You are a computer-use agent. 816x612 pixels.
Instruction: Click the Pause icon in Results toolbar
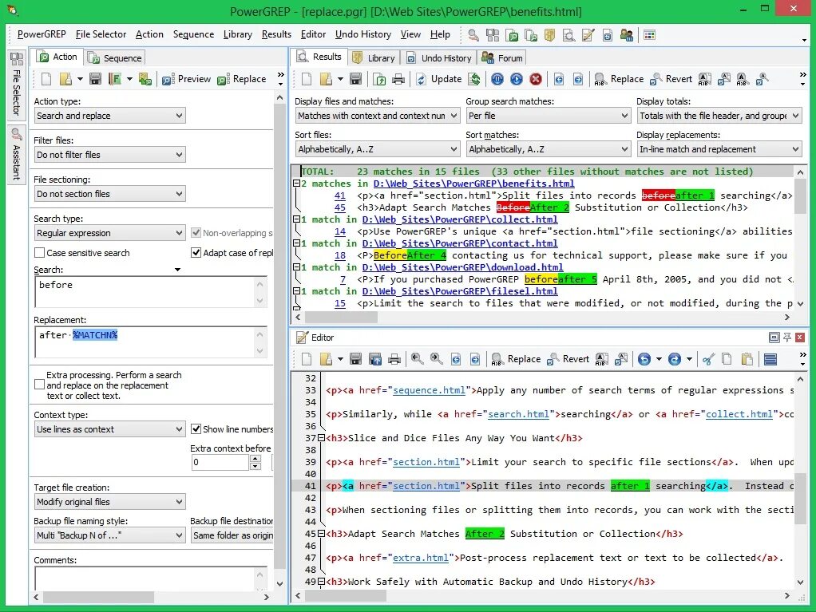pyautogui.click(x=497, y=79)
